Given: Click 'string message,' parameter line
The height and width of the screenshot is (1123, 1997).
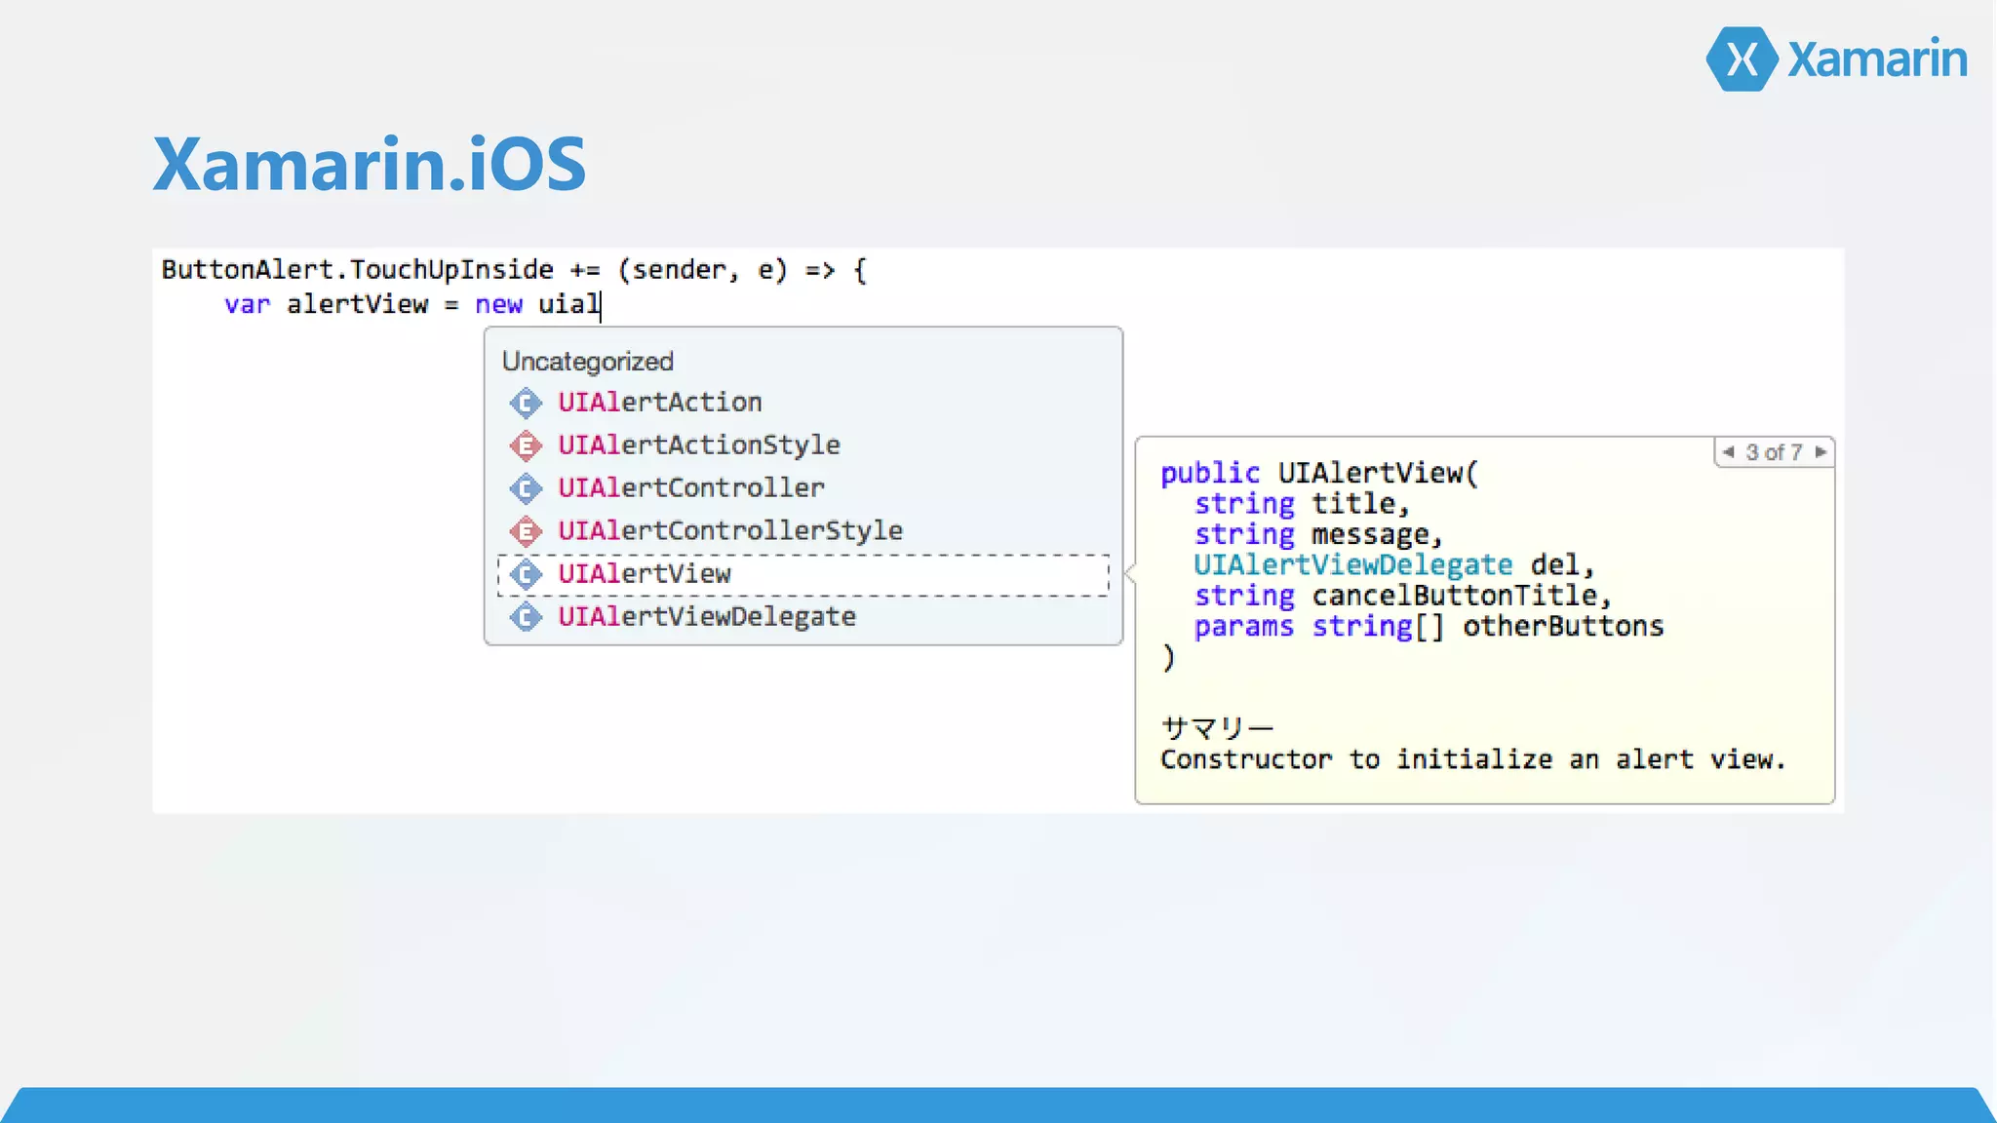Looking at the screenshot, I should (1318, 535).
